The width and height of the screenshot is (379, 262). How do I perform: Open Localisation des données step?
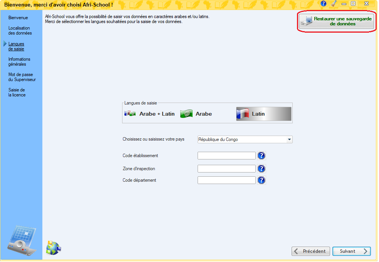[x=20, y=31]
